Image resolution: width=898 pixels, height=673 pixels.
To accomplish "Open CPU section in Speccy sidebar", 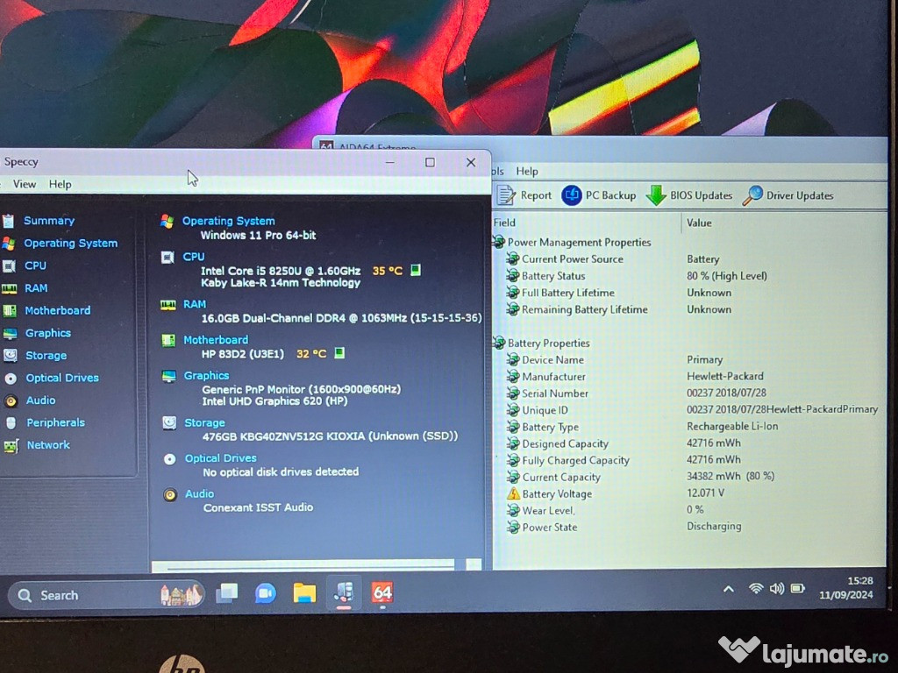I will click(35, 266).
